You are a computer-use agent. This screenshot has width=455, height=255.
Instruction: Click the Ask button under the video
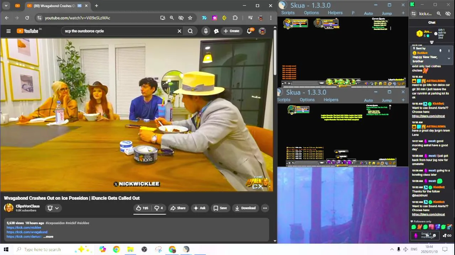(x=199, y=208)
